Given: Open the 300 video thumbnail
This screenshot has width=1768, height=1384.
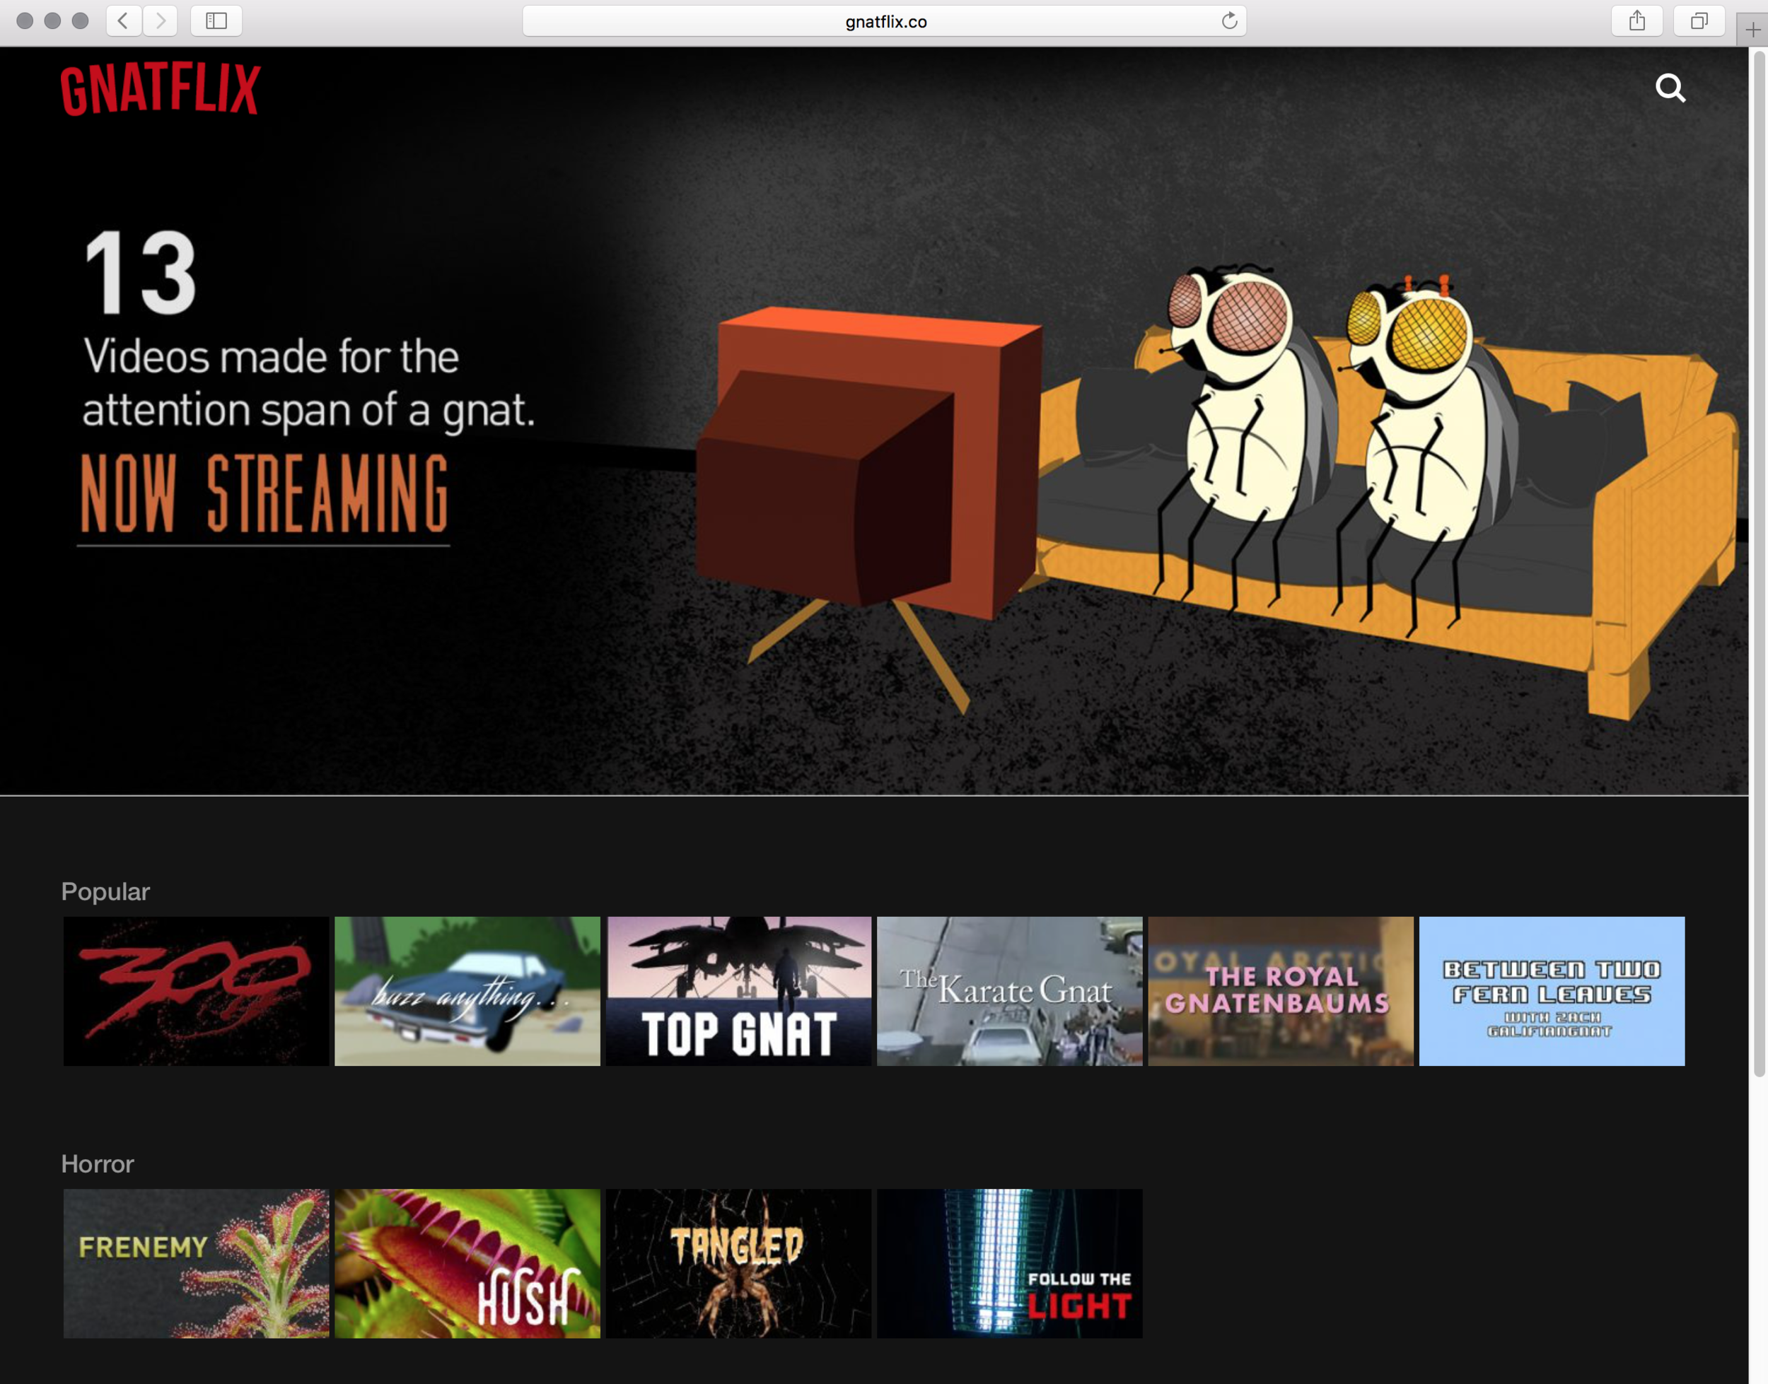Looking at the screenshot, I should click(x=196, y=990).
